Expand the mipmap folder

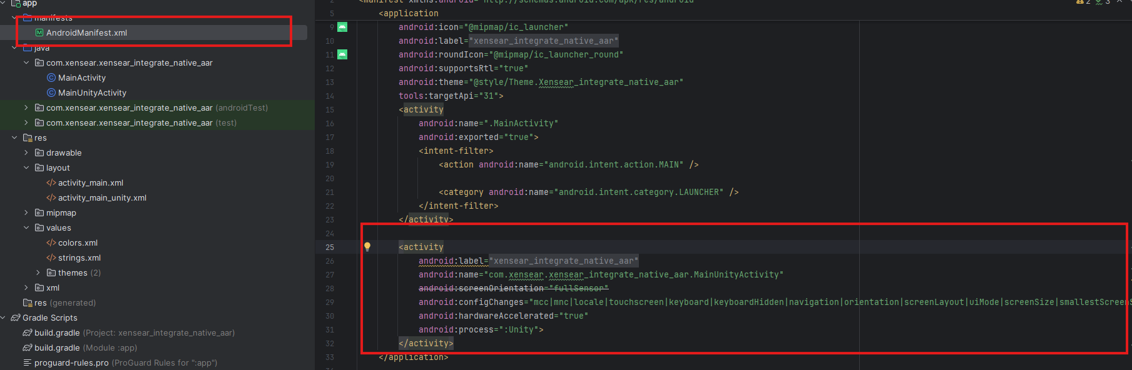pyautogui.click(x=26, y=212)
